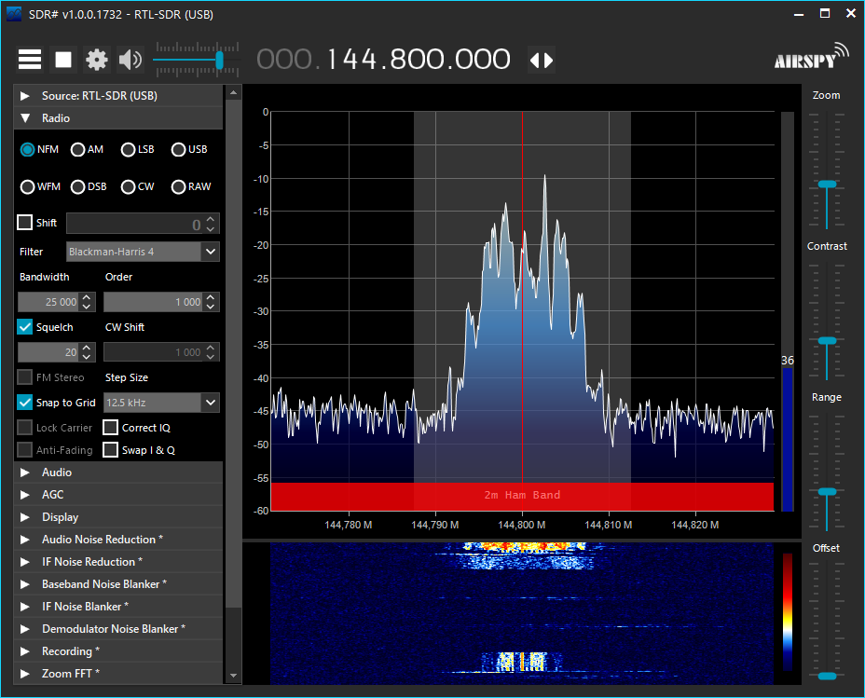Click the sidebar scroll down arrow
This screenshot has height=698, width=865.
coord(233,676)
